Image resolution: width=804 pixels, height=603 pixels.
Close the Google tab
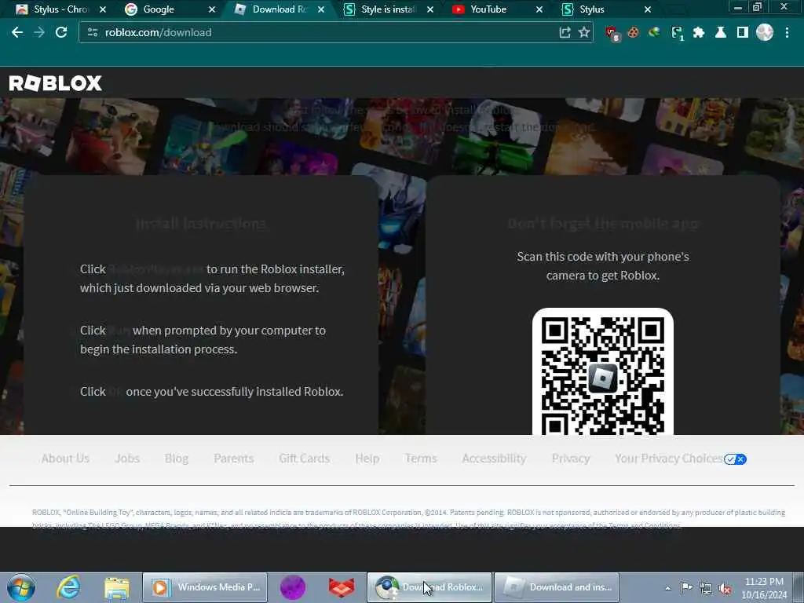pos(212,9)
